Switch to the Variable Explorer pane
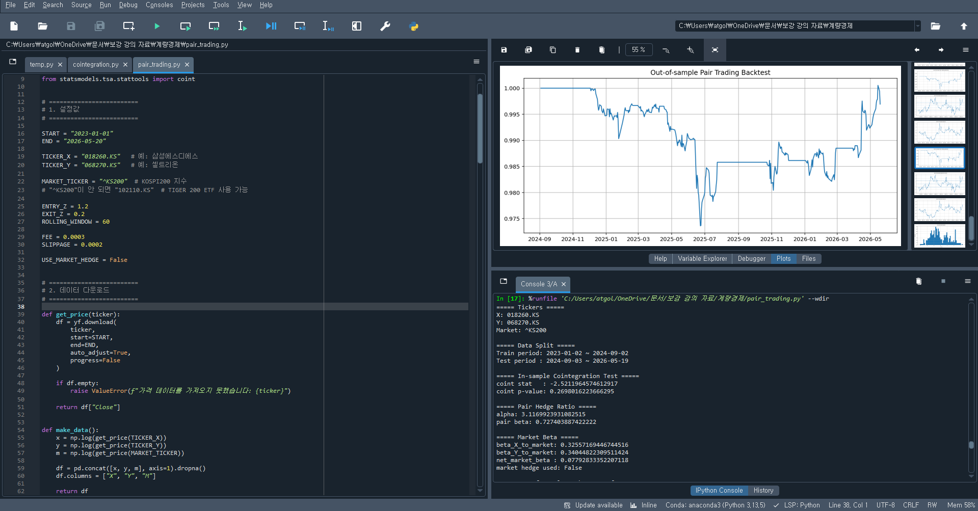The width and height of the screenshot is (978, 511). 702,259
